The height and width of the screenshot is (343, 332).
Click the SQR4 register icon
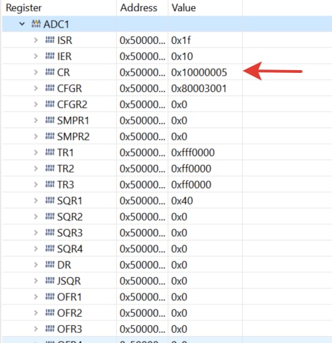tap(49, 248)
